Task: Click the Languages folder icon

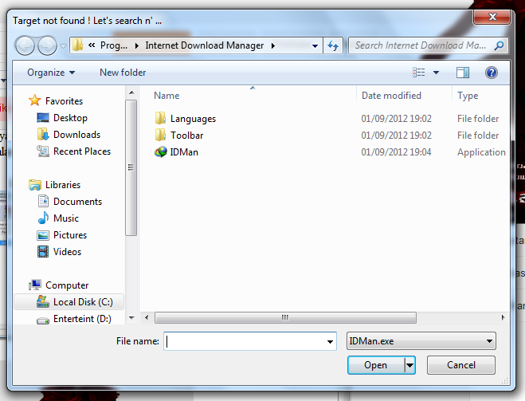Action: (160, 118)
